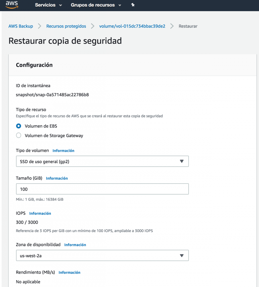Expand the Tipo de volumen dropdown
The width and height of the screenshot is (259, 287).
pos(102,161)
